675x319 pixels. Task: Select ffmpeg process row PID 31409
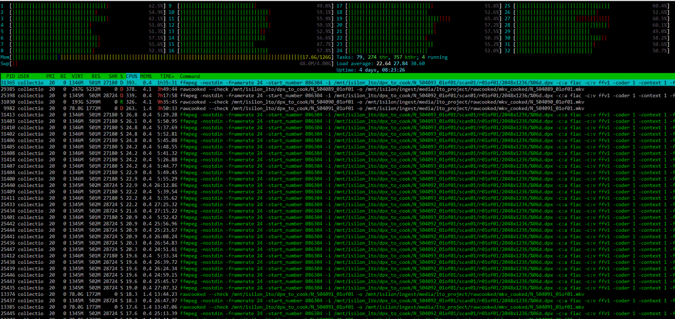tap(337, 192)
